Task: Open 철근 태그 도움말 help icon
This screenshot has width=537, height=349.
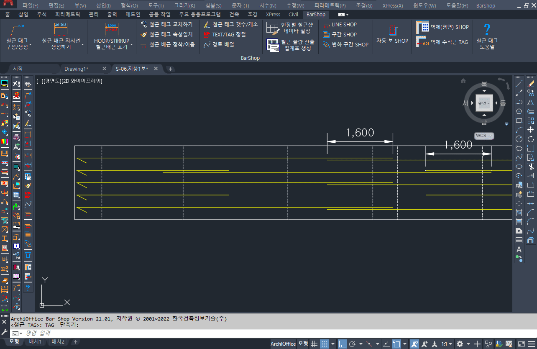Action: (x=487, y=30)
